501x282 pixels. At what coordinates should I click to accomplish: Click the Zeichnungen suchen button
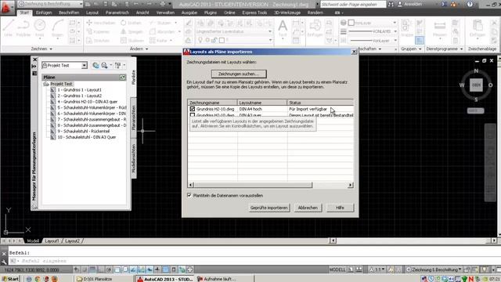(x=239, y=74)
